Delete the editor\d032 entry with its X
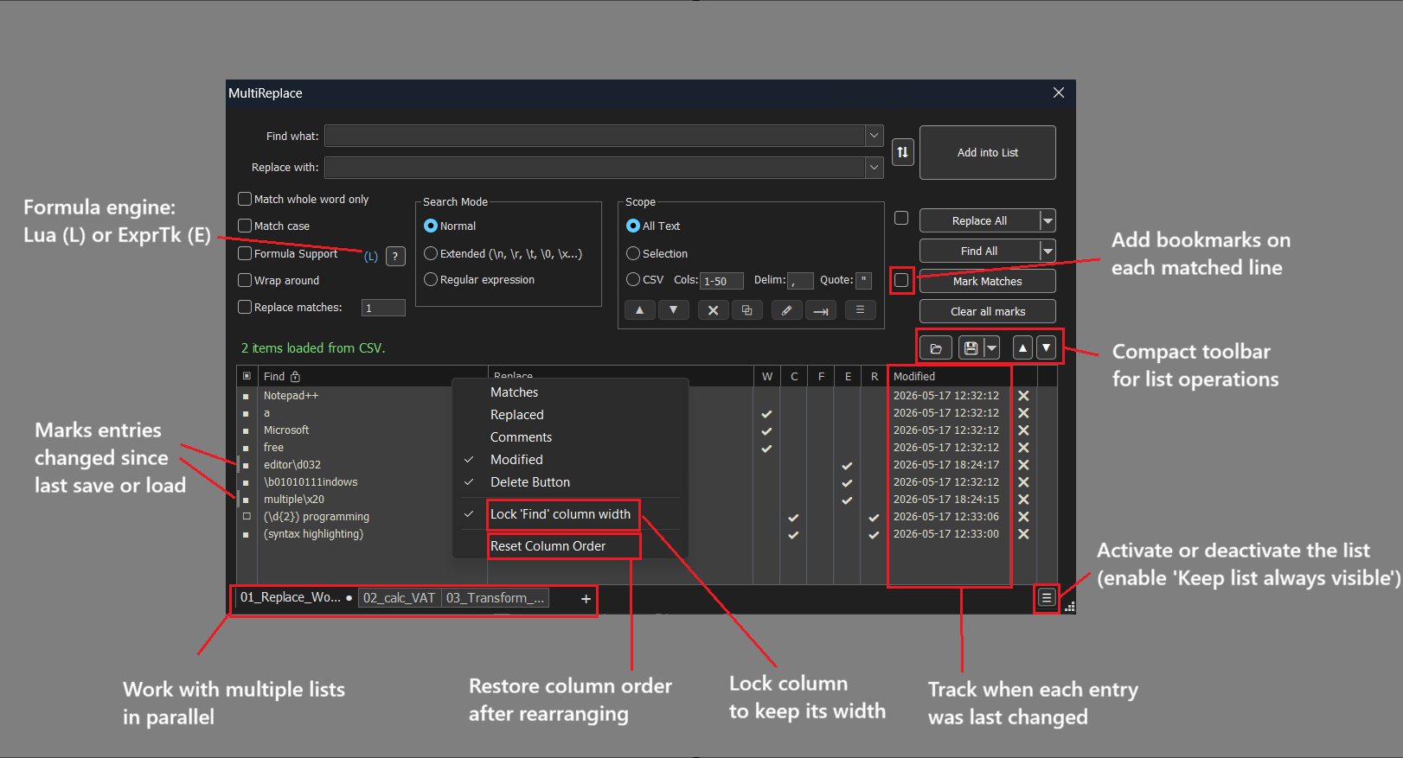This screenshot has height=758, width=1403. 1023,465
